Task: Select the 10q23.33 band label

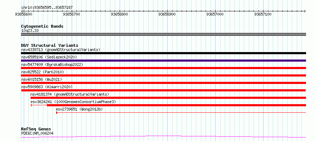Action: click(30, 31)
